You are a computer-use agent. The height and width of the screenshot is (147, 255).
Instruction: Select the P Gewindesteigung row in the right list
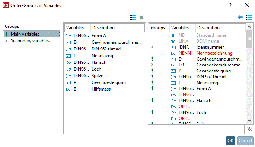coord(197,71)
